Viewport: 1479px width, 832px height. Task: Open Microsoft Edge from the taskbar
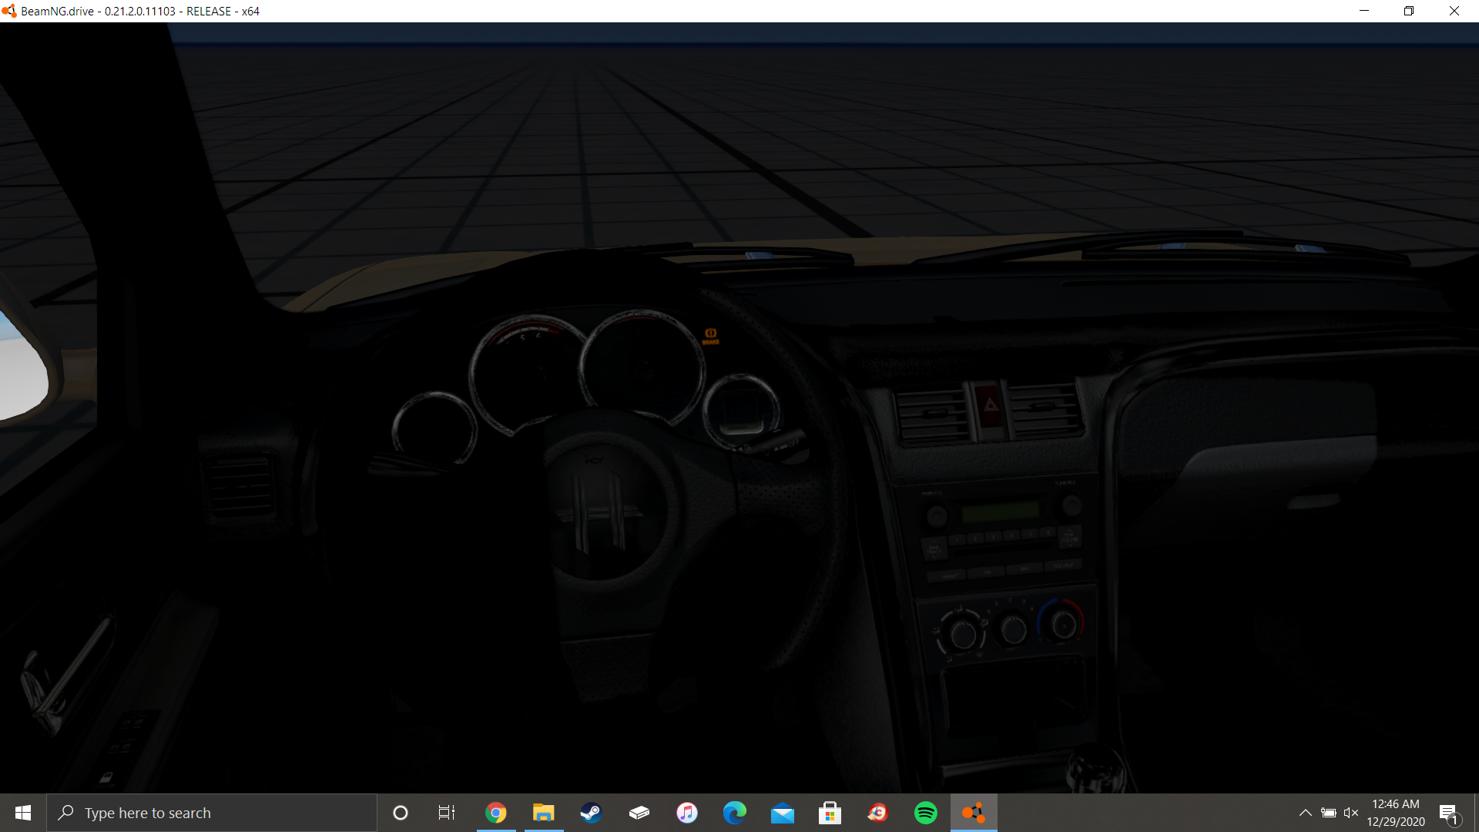[x=735, y=813]
